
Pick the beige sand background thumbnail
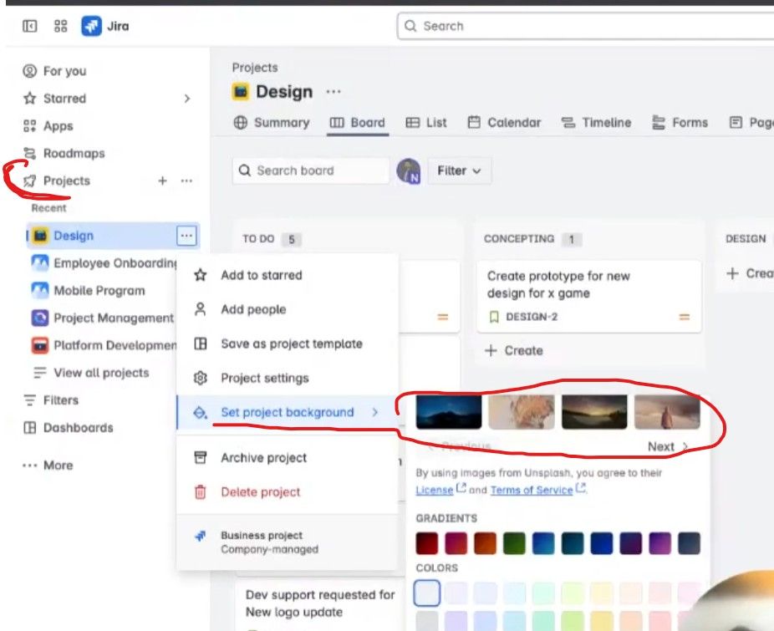click(522, 411)
